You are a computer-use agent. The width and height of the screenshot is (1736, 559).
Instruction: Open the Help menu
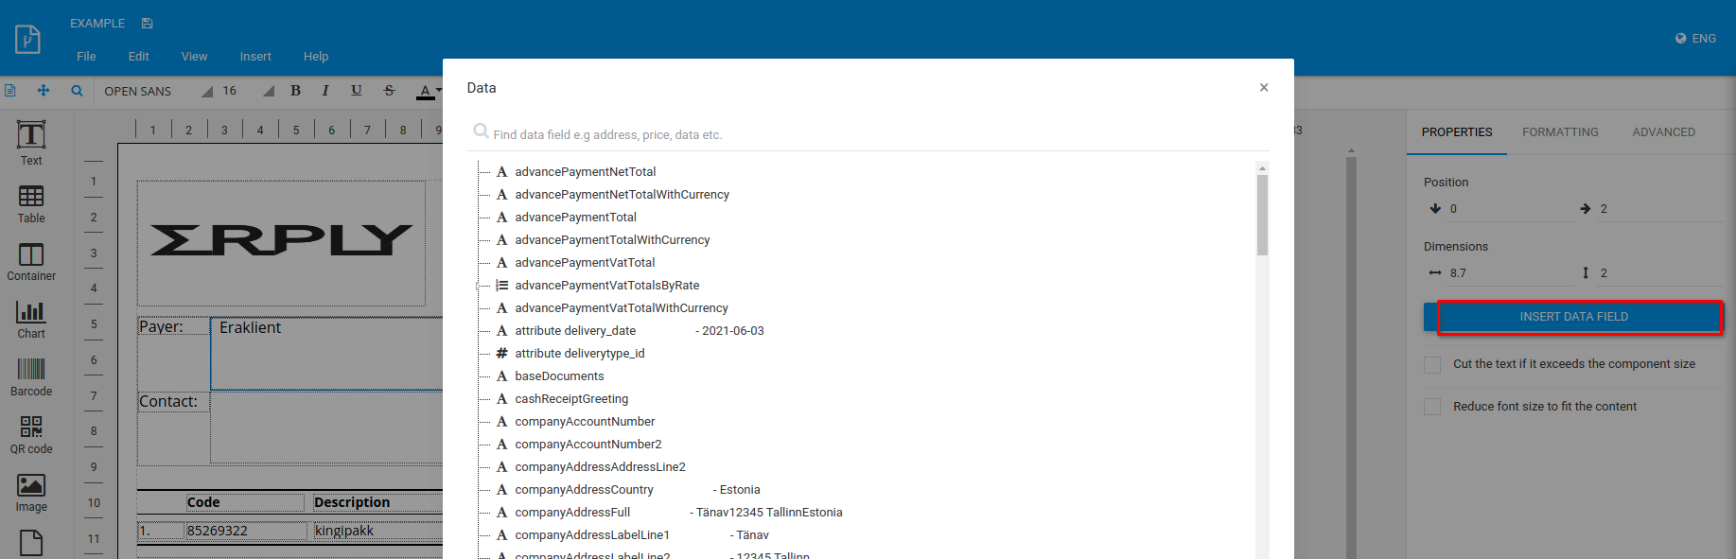tap(316, 57)
